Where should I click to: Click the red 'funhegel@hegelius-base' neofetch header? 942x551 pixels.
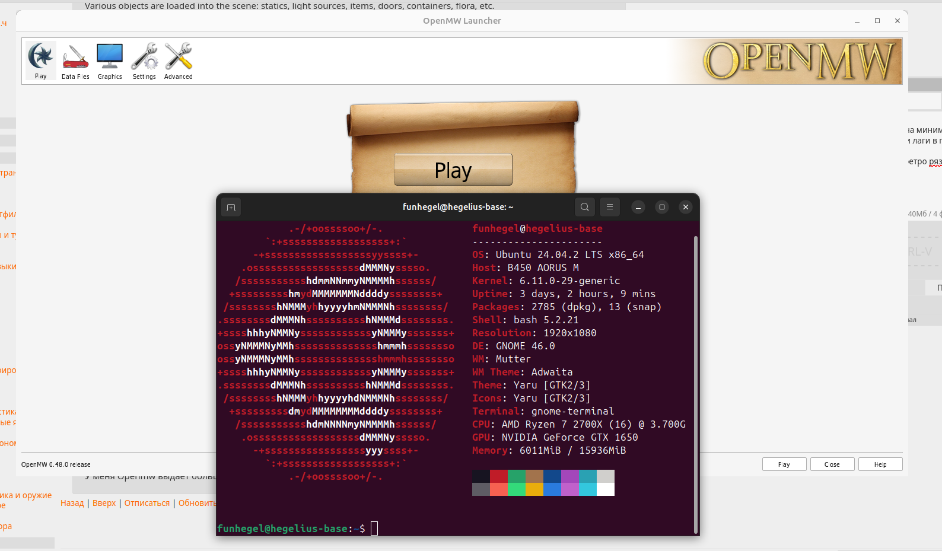point(537,228)
